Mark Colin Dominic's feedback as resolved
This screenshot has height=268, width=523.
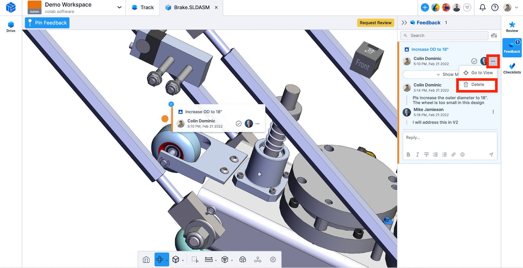point(474,61)
